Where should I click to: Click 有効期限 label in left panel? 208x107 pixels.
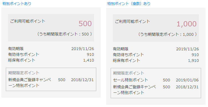(16, 49)
